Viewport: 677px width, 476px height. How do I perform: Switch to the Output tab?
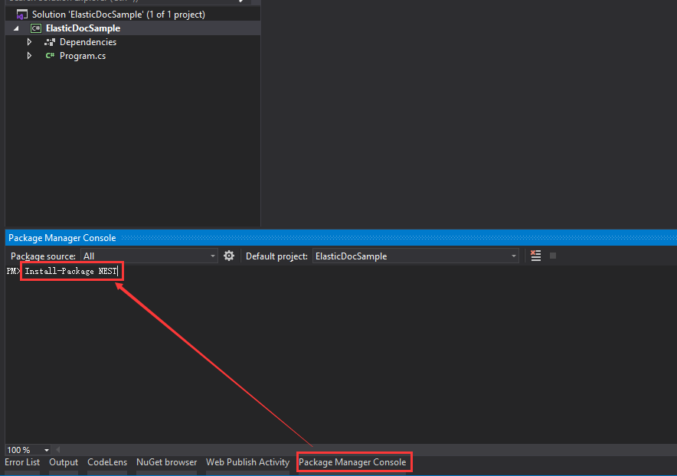(x=64, y=462)
